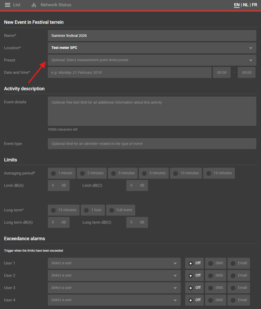Click the Name input field

pyautogui.click(x=152, y=36)
